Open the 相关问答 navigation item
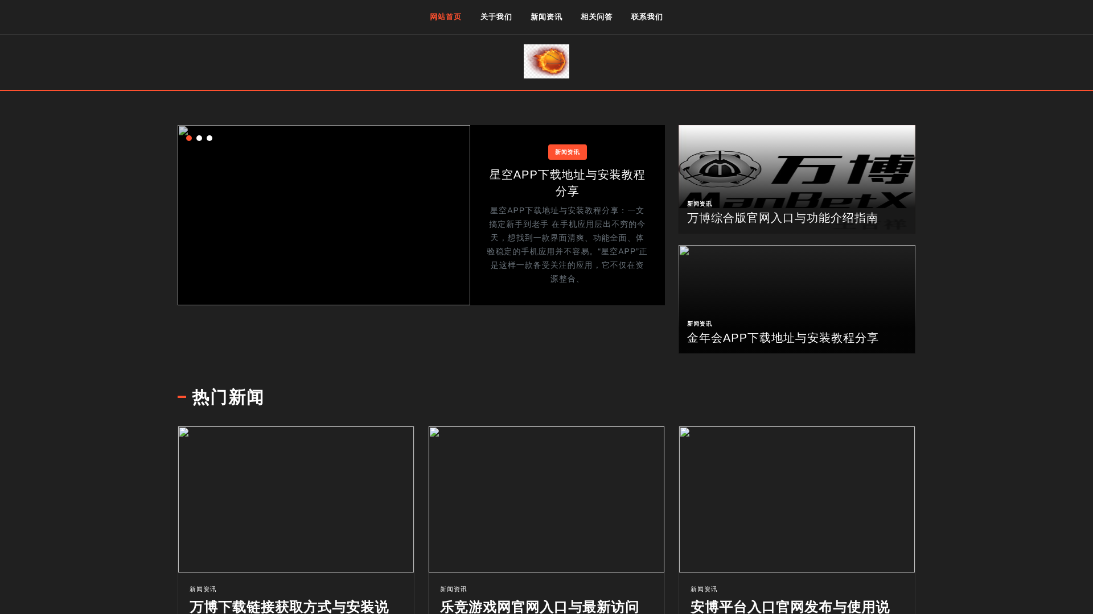Viewport: 1093px width, 614px height. click(597, 17)
